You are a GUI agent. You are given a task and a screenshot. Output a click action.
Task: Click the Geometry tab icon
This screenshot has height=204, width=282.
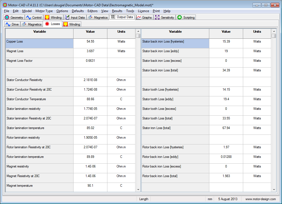pyautogui.click(x=7, y=17)
